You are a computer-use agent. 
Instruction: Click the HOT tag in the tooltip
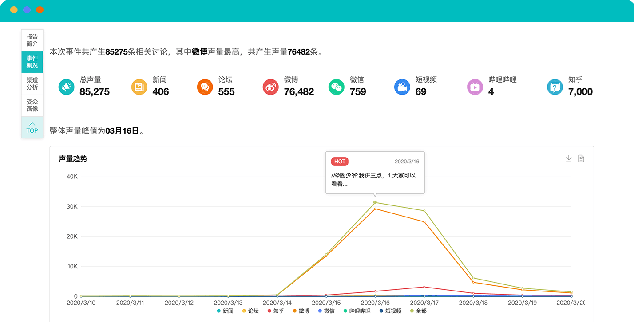pos(340,161)
